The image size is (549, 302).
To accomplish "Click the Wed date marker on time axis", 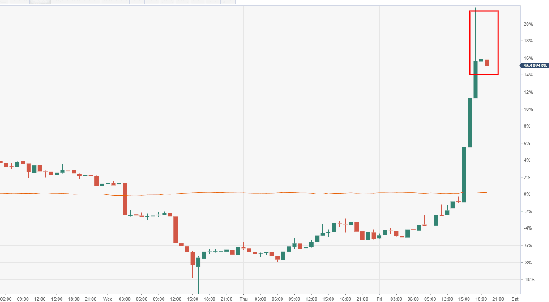I will 108,299.
